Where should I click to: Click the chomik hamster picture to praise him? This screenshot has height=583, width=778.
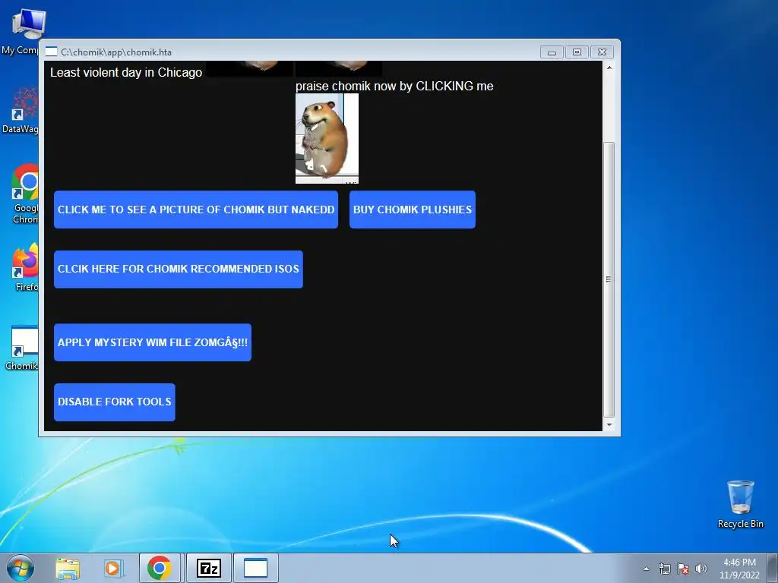pos(327,138)
